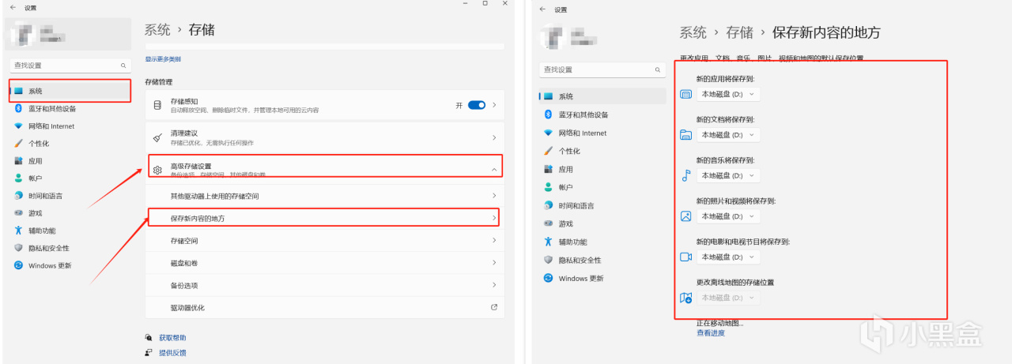Image resolution: width=1012 pixels, height=364 pixels.
Task: Select 时间和语言 in 保存新内容的地方 window
Action: click(603, 205)
